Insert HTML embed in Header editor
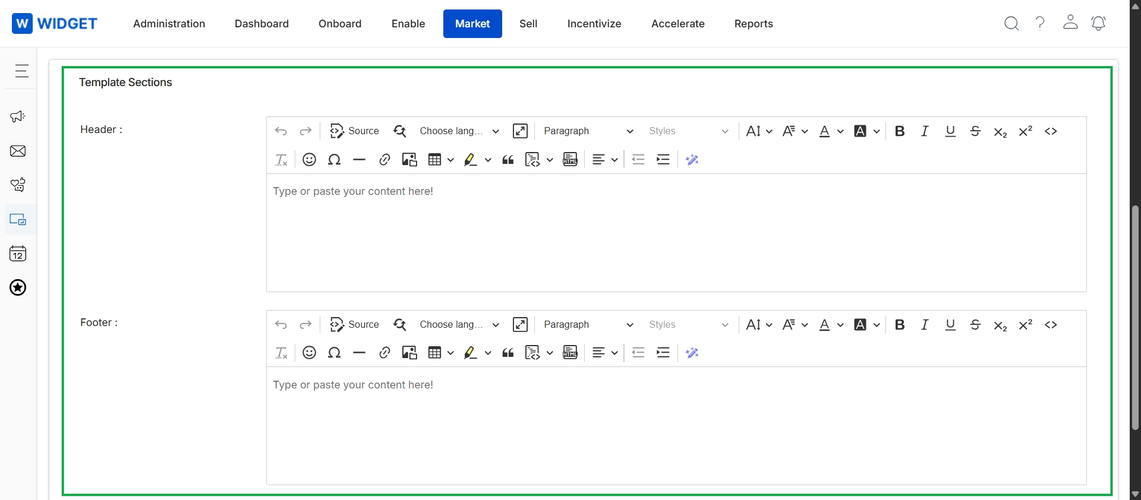 click(570, 160)
